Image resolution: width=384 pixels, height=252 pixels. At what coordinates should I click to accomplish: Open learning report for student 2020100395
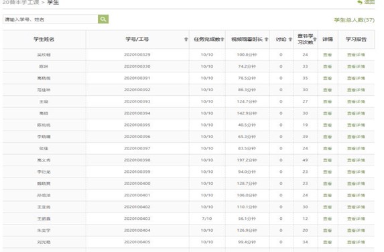coord(356,125)
